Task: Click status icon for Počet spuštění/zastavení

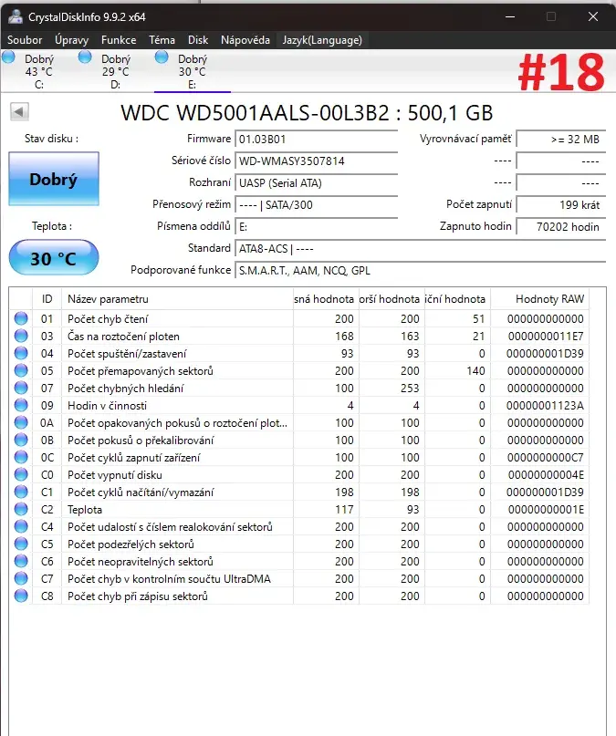Action: [21, 353]
